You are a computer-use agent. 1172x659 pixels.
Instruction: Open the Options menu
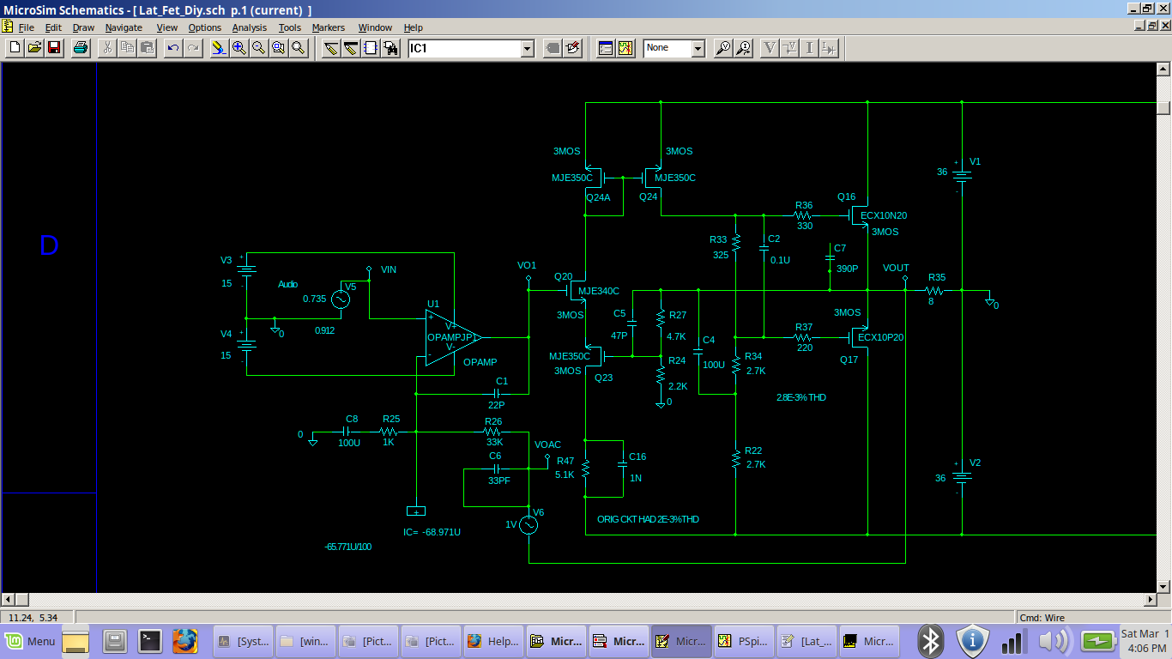coord(205,27)
